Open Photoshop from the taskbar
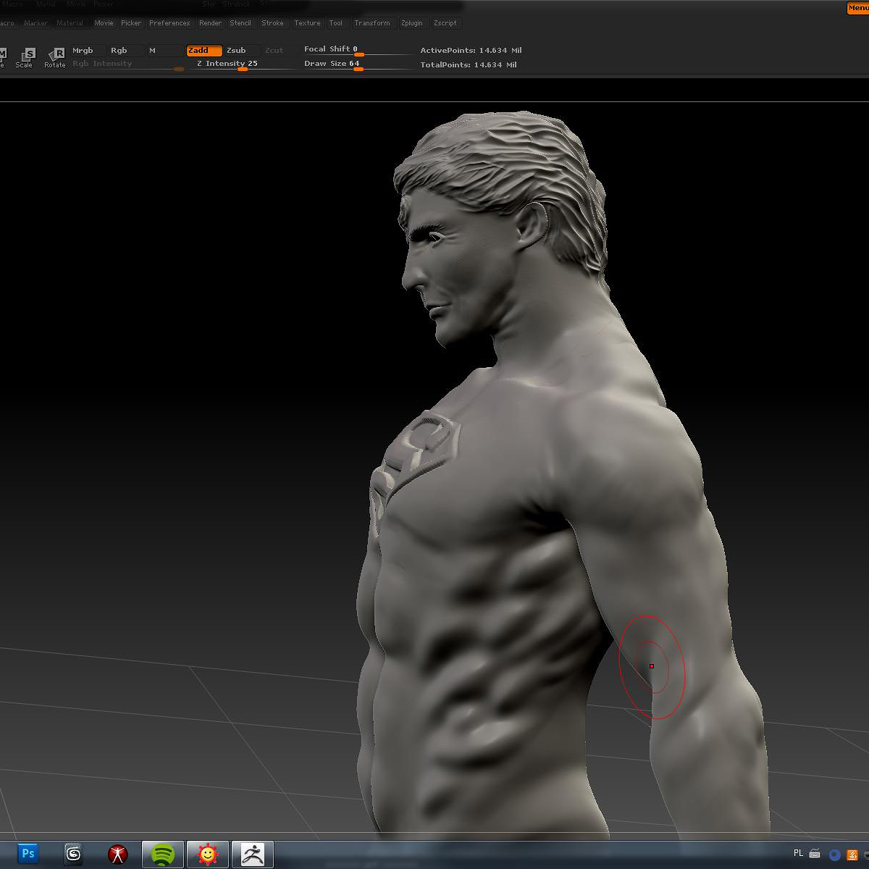This screenshot has width=869, height=869. (x=28, y=854)
